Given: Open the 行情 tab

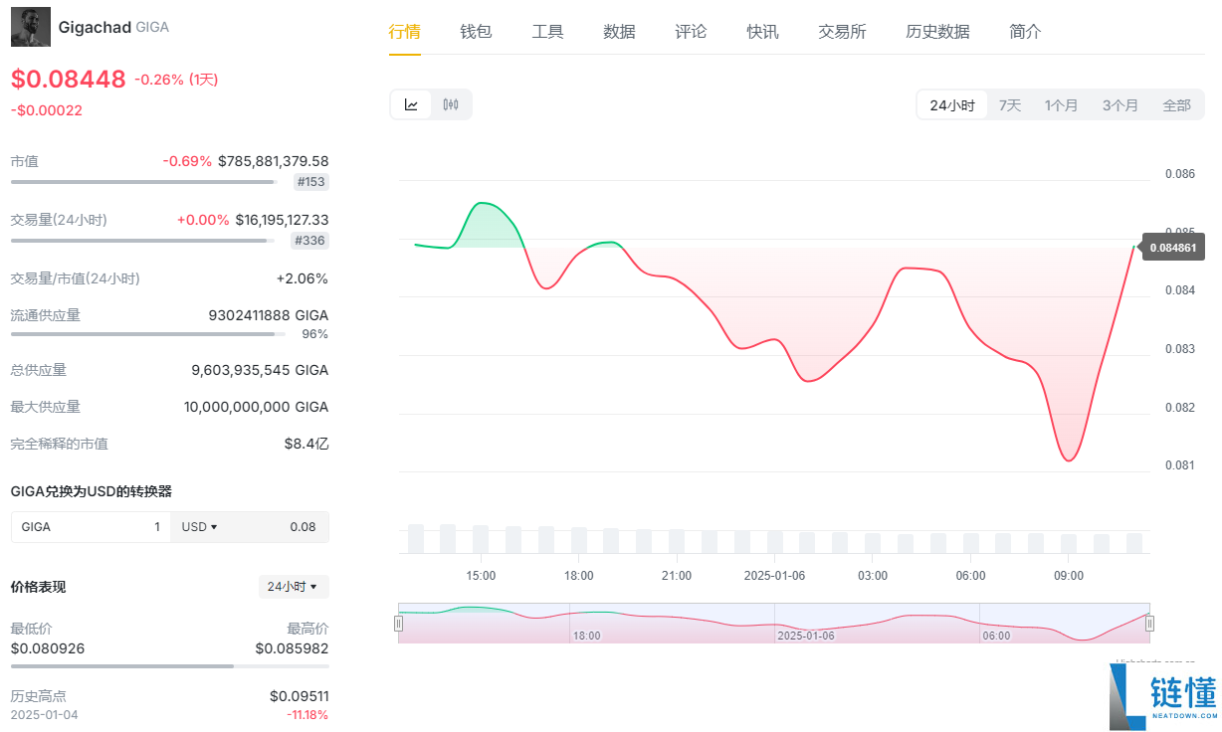Looking at the screenshot, I should [404, 32].
